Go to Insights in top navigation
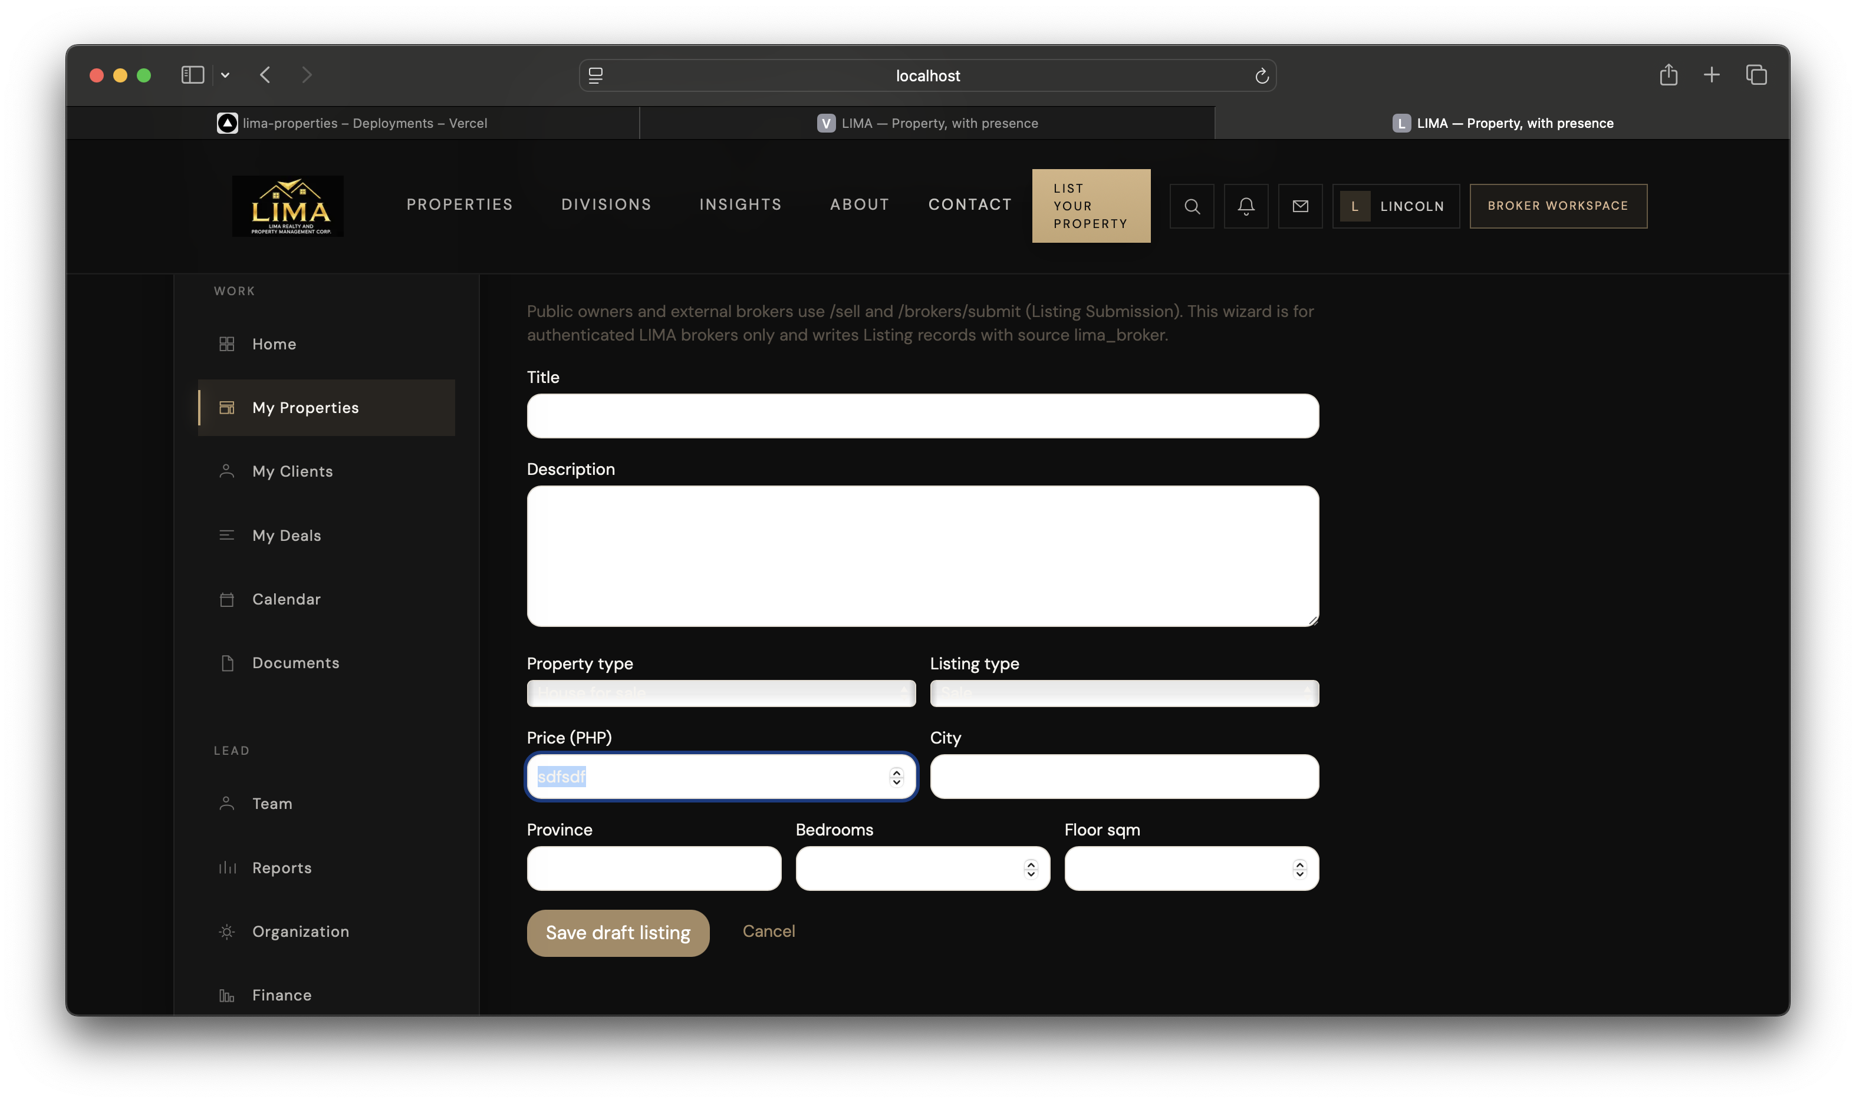Screen dimensions: 1856x1103 point(741,204)
